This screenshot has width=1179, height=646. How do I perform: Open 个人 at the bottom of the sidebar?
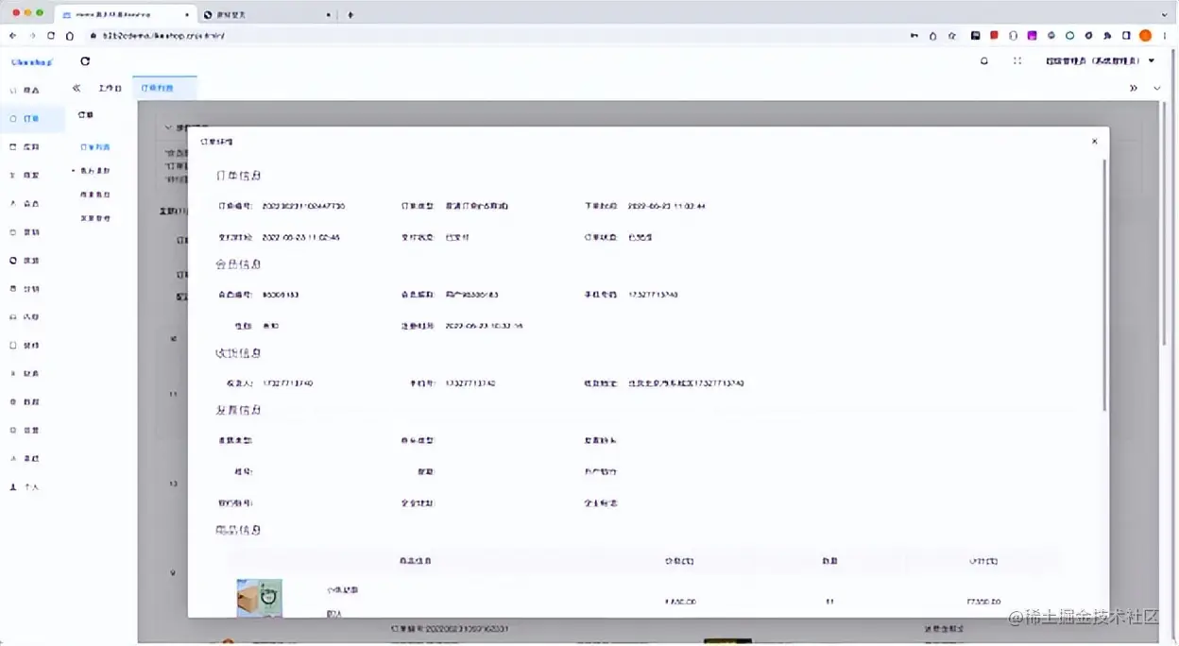32,486
